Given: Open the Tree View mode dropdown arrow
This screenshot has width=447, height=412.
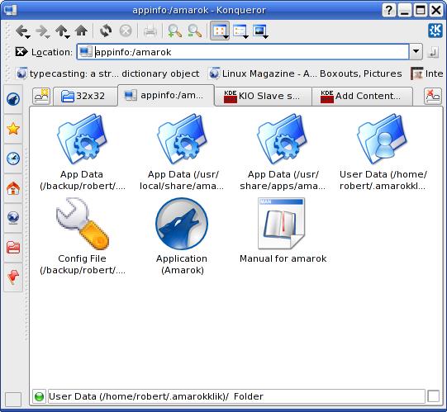Looking at the screenshot, I should tap(245, 37).
